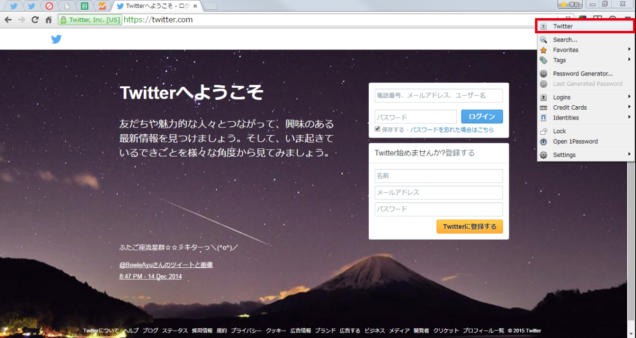Expand the Settings submenu arrow
The width and height of the screenshot is (636, 338).
[x=629, y=155]
